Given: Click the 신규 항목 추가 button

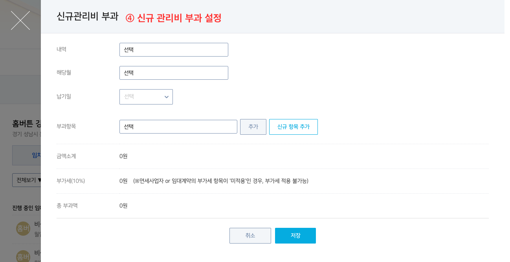Looking at the screenshot, I should [x=293, y=127].
